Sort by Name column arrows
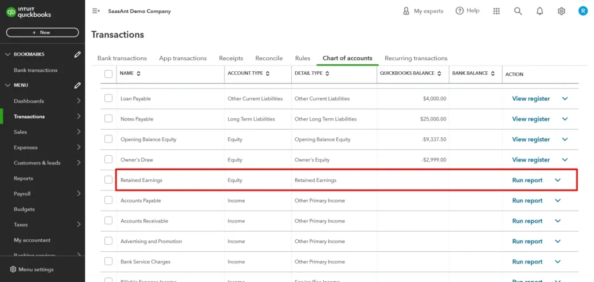Viewport: 594px width, 282px height. [139, 74]
